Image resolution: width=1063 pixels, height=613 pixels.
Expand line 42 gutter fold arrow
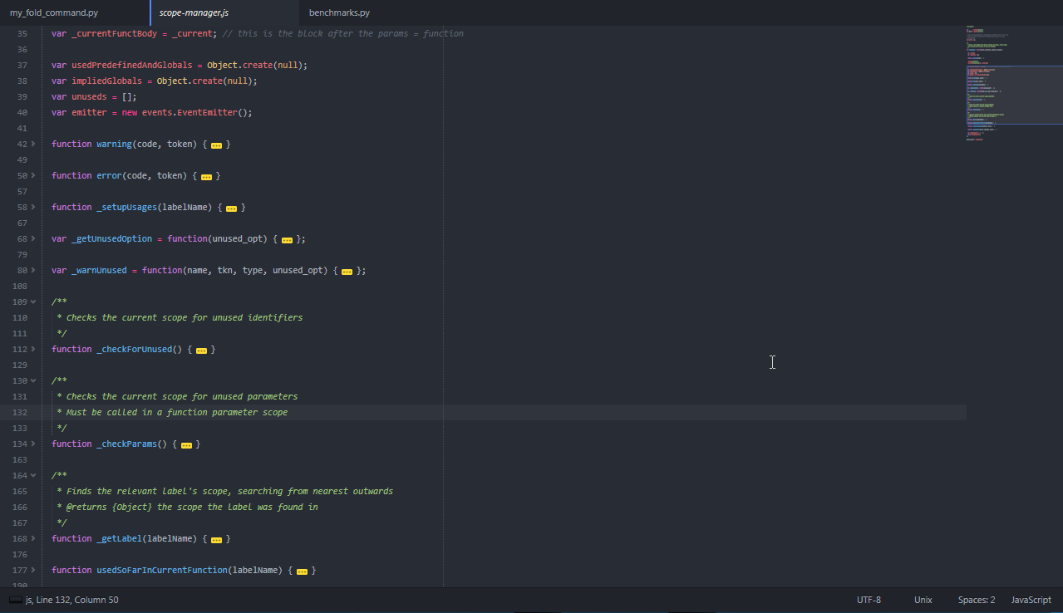tap(33, 145)
